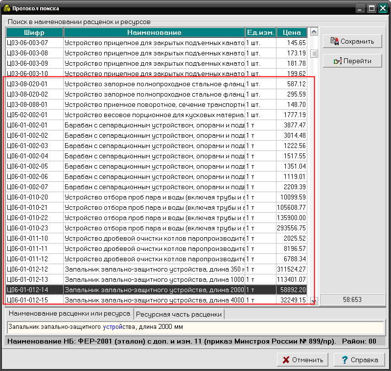Image resolution: width=391 pixels, height=371 pixels.
Task: Click the vertical scrollbar thumb
Action: [314, 53]
